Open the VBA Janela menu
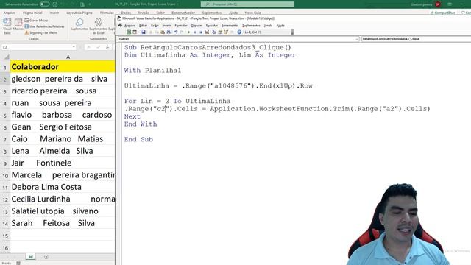Image resolution: width=471 pixels, height=265 pixels. [x=268, y=26]
